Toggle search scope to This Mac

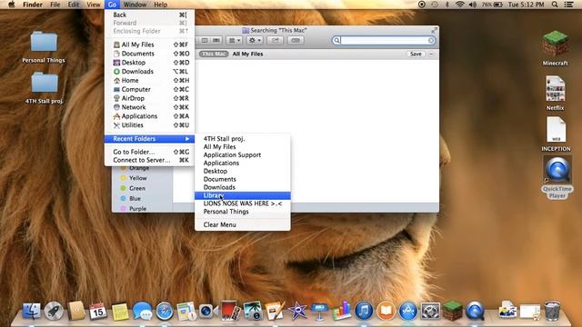214,54
